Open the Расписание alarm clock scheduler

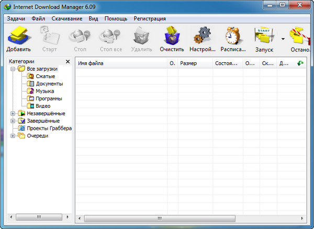pos(233,39)
